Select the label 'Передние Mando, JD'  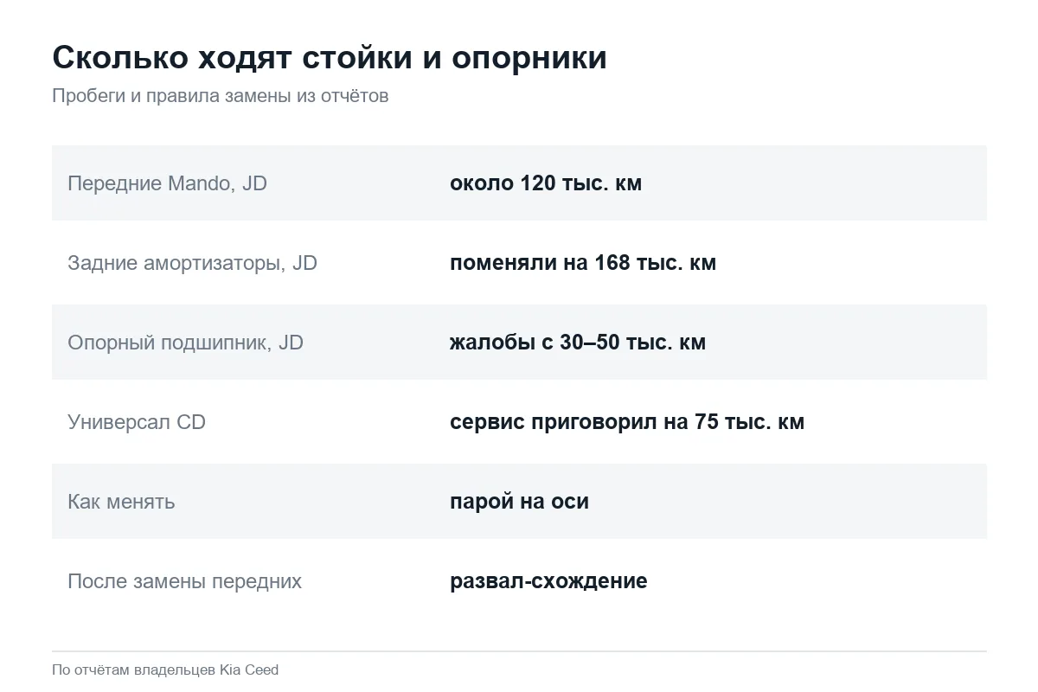click(167, 183)
